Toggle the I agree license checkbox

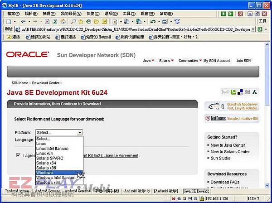(18, 155)
